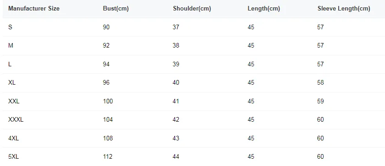Click bust value 108 for 4XL

[x=108, y=138]
